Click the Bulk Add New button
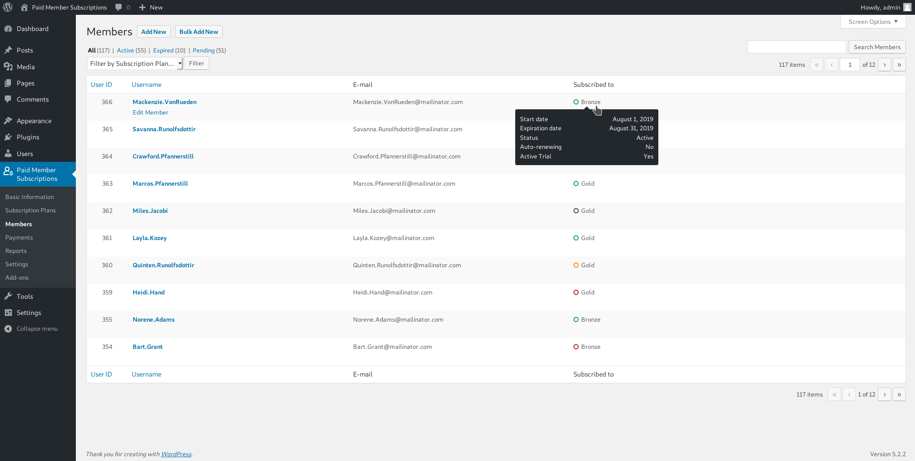The image size is (915, 461). coord(198,31)
